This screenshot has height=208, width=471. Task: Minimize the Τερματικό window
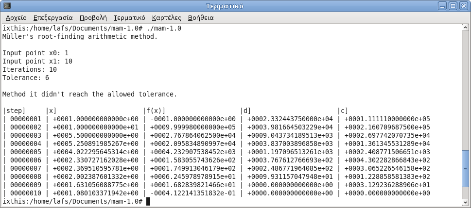click(442, 6)
